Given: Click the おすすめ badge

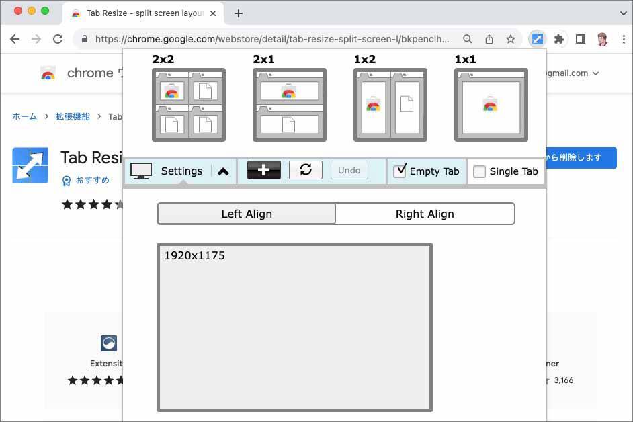Looking at the screenshot, I should pyautogui.click(x=85, y=181).
